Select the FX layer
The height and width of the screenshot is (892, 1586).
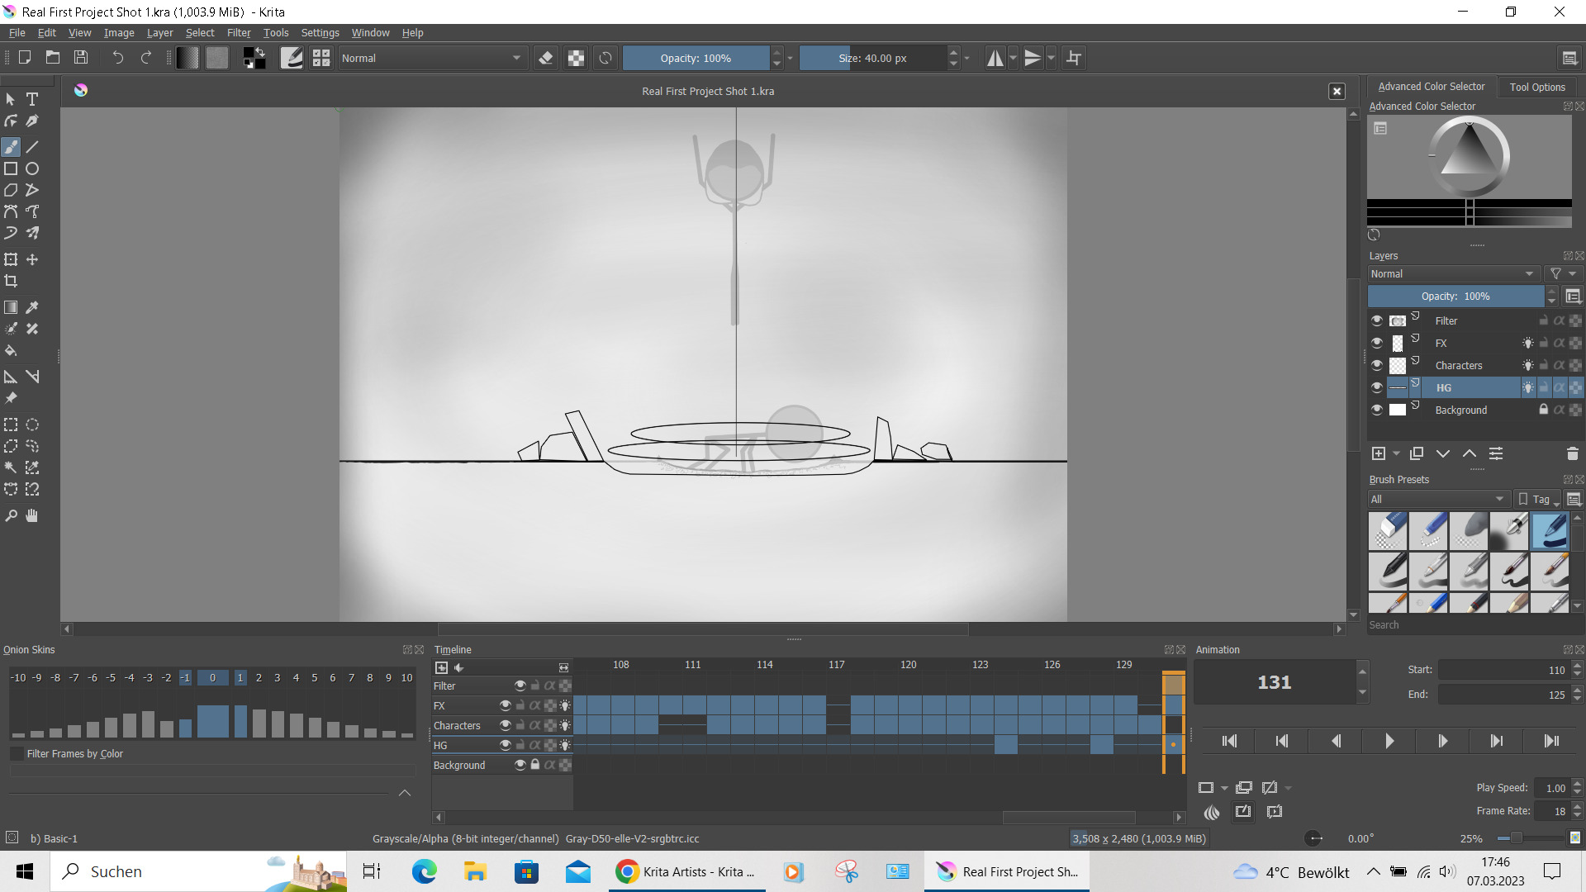click(x=1441, y=343)
